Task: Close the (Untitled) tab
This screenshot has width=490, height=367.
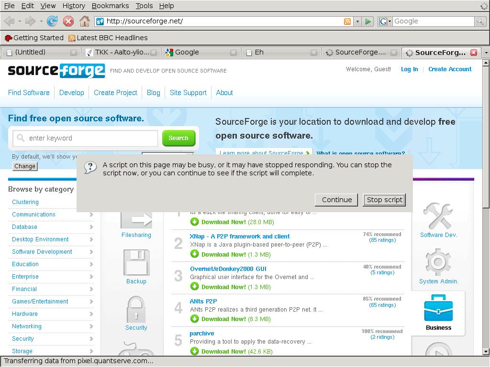Action: pos(73,53)
